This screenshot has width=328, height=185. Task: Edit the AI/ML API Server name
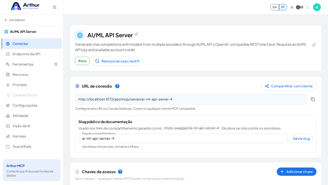click(136, 34)
